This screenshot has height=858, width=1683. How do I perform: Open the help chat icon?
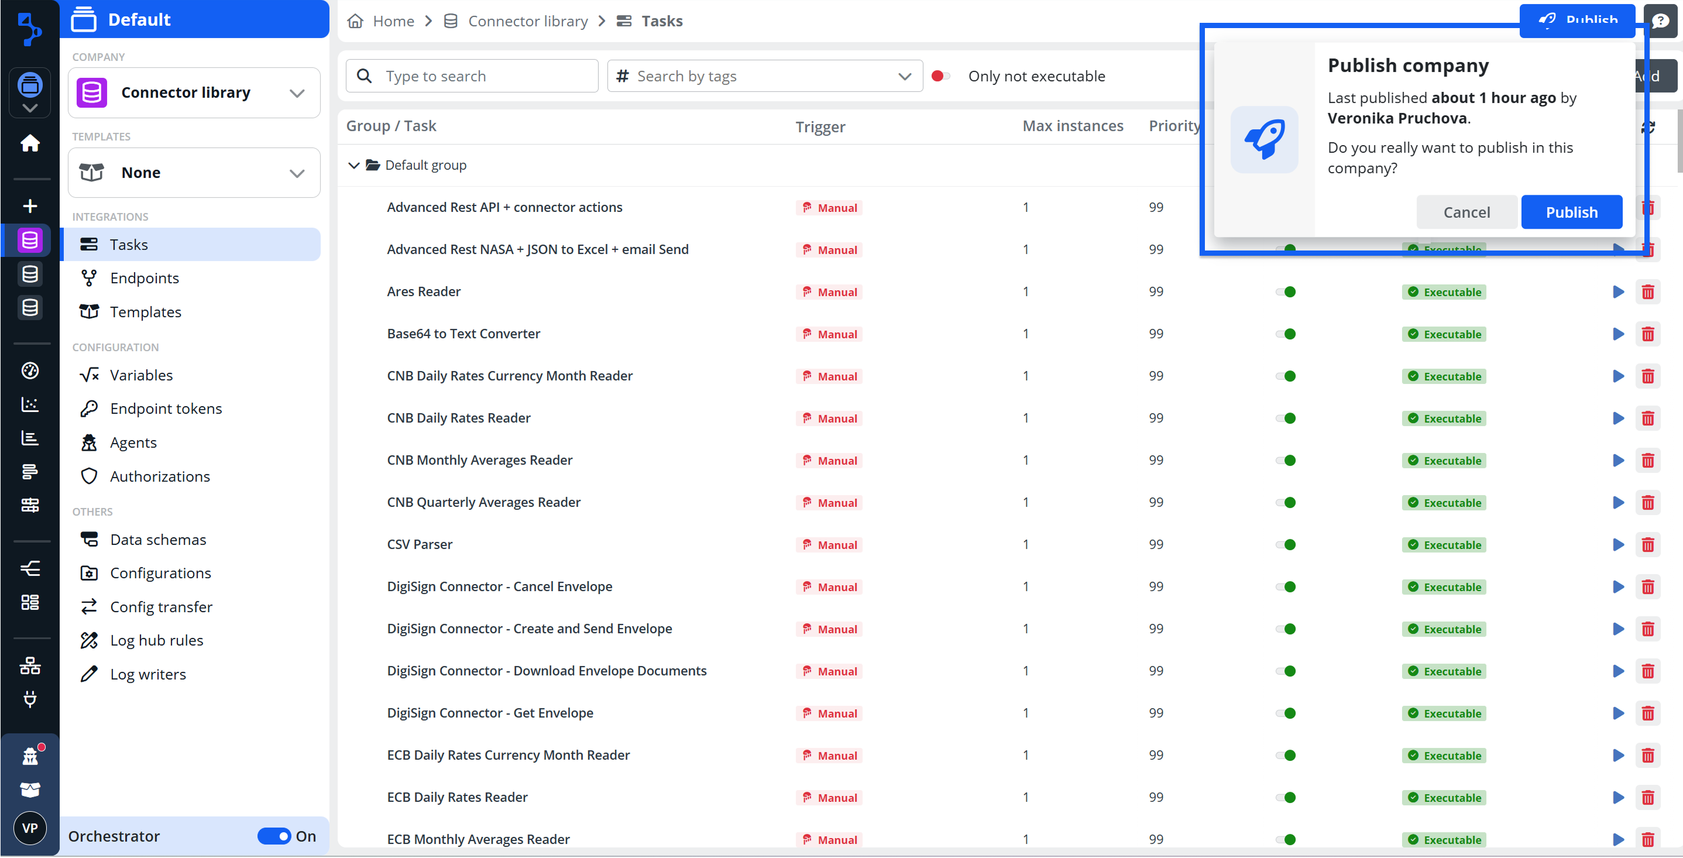(x=1660, y=21)
